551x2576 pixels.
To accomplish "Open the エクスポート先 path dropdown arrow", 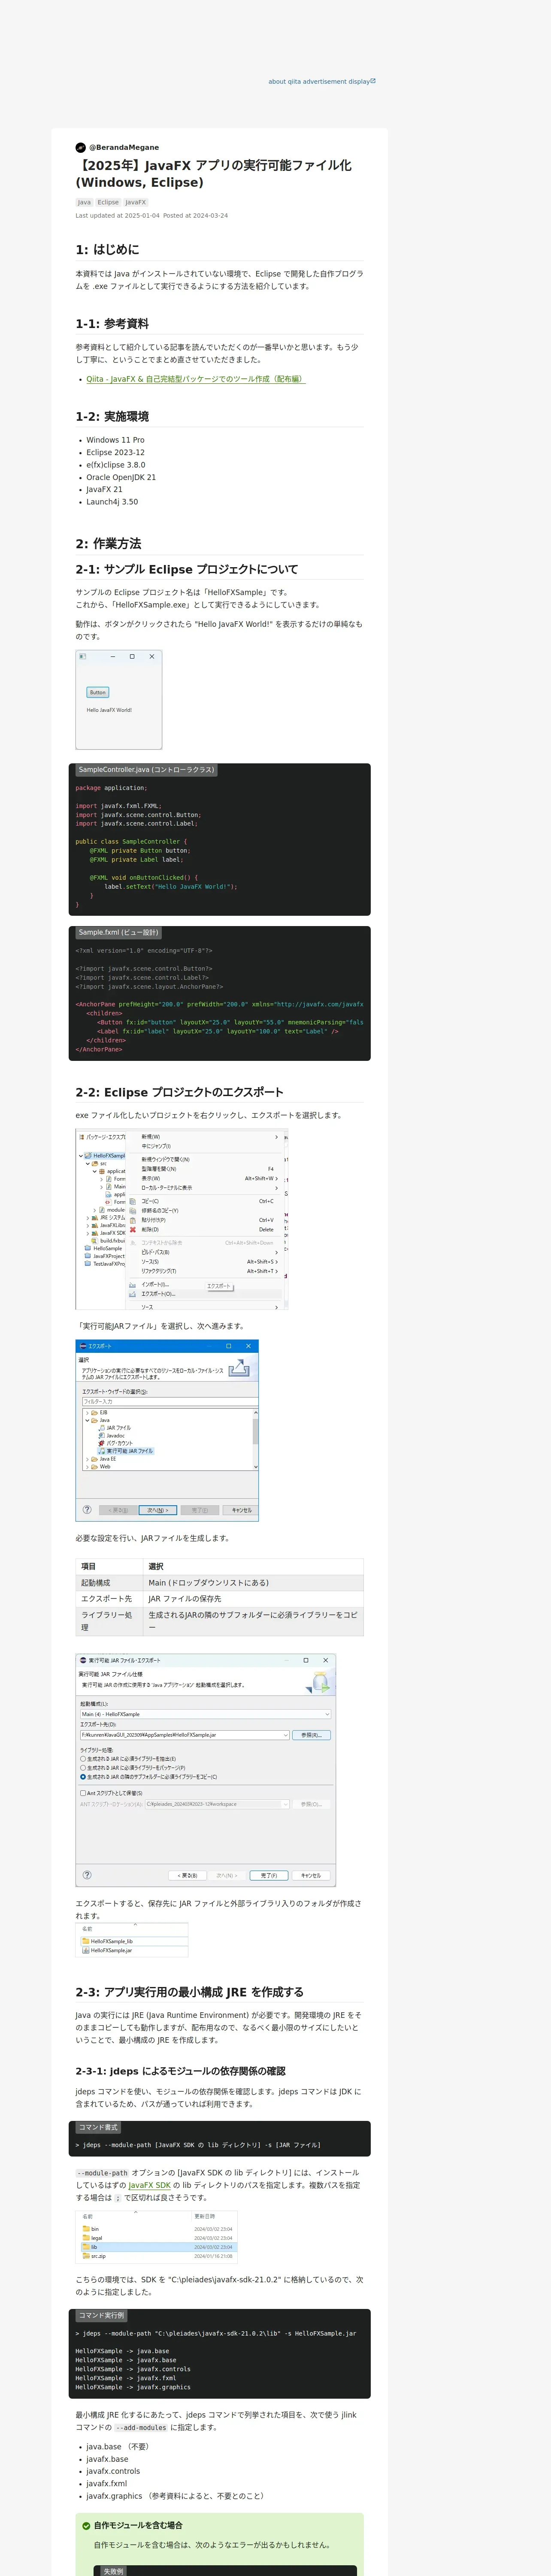I will click(285, 1735).
